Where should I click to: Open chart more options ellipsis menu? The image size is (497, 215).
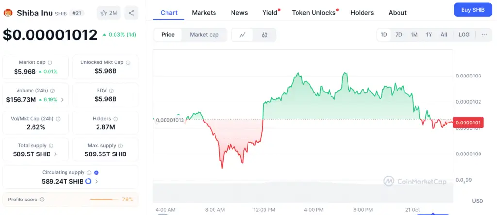click(484, 35)
